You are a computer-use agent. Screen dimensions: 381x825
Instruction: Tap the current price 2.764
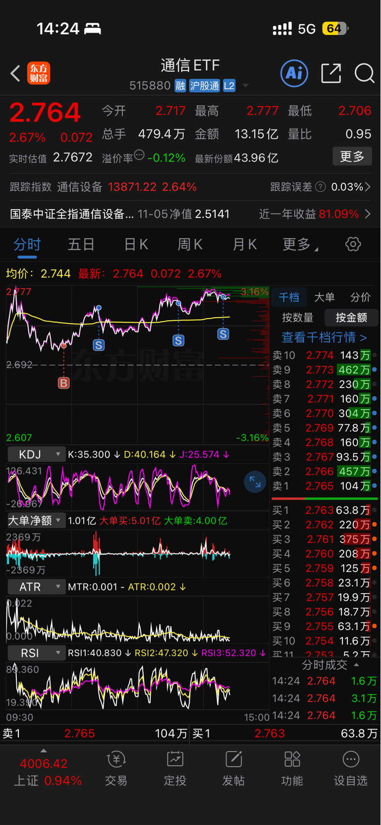pyautogui.click(x=45, y=112)
